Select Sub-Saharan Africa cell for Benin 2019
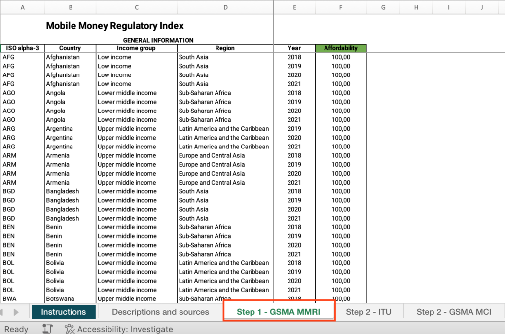 point(225,236)
